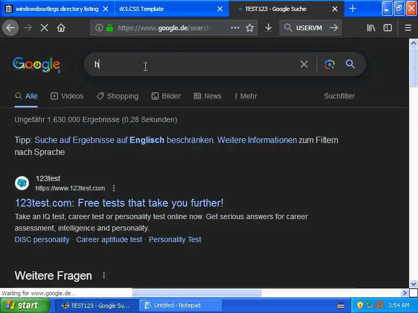Viewport: 418px width, 313px height.
Task: Open the page actions three-dot menu
Action: click(x=235, y=28)
